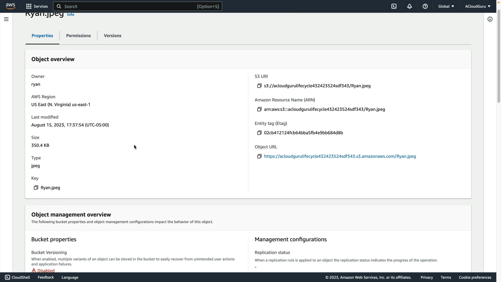Open the help question mark menu
The width and height of the screenshot is (501, 282).
pos(425,6)
